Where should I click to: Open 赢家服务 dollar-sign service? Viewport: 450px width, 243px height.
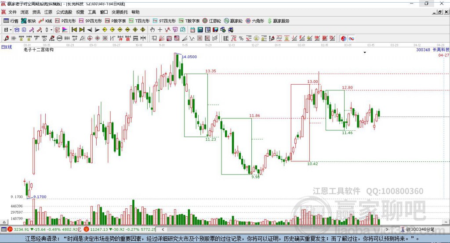(x=278, y=21)
